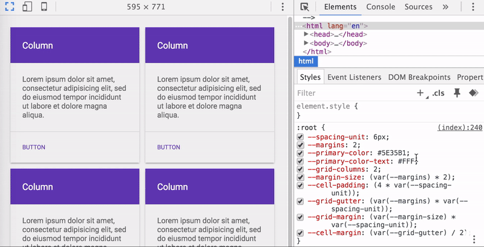
Task: Open the device toolbar more-options menu
Action: tap(283, 7)
